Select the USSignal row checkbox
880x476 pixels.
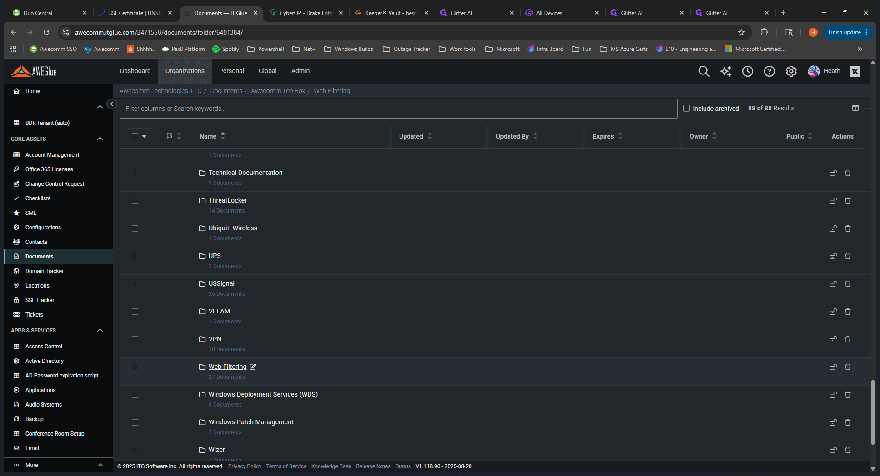tap(135, 284)
